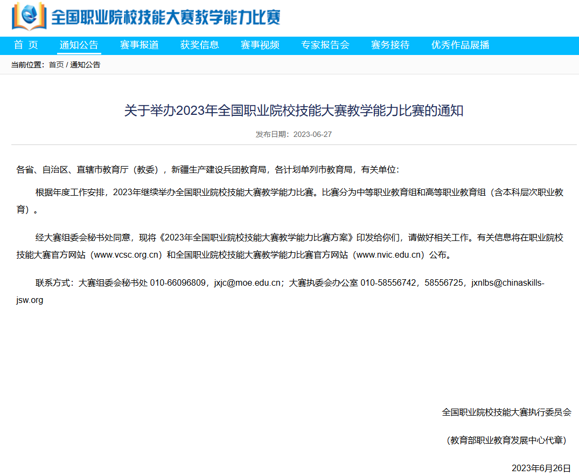Click the phone number 010-66096809
The image size is (579, 476).
[x=178, y=283]
